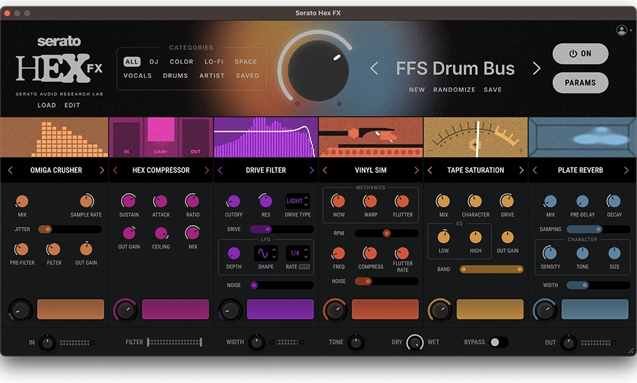Click the PARAMS button
This screenshot has height=383, width=637.
[580, 83]
